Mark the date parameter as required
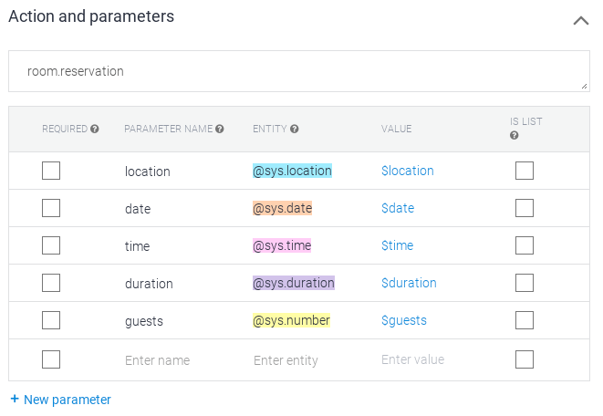 tap(51, 208)
